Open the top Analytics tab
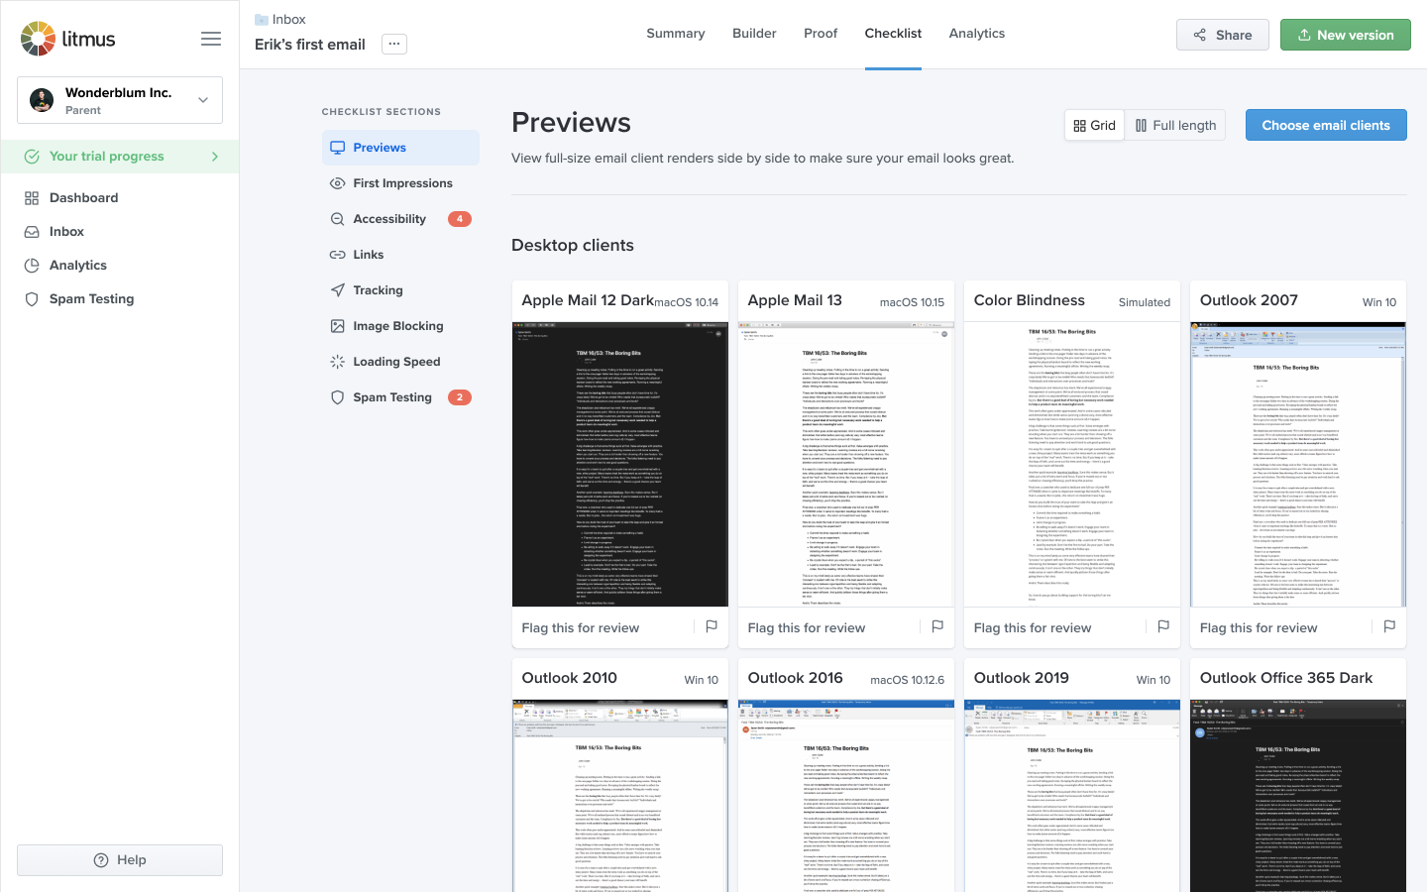This screenshot has width=1427, height=892. (x=977, y=34)
